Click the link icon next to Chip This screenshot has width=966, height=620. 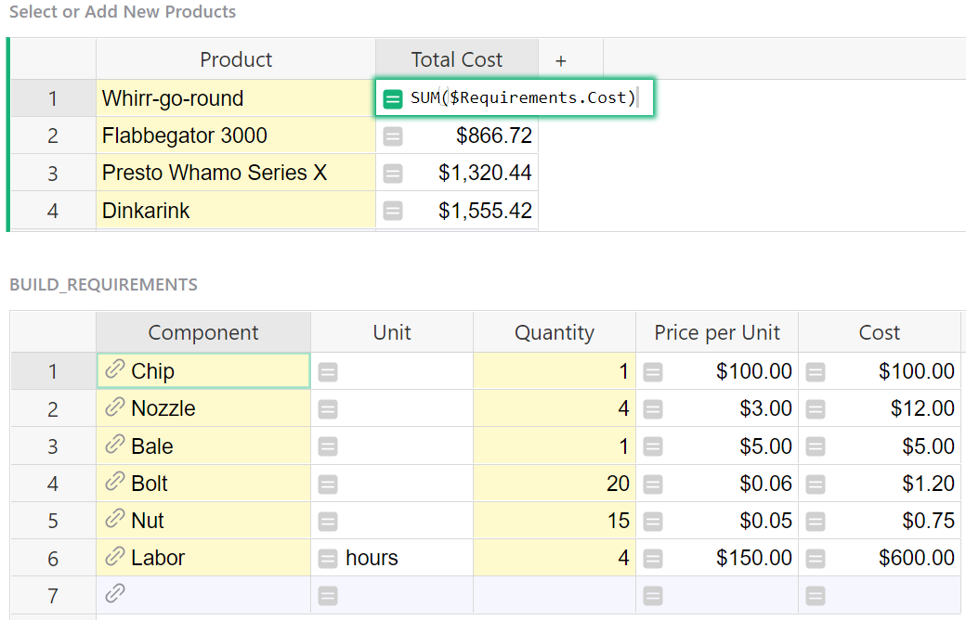(114, 370)
